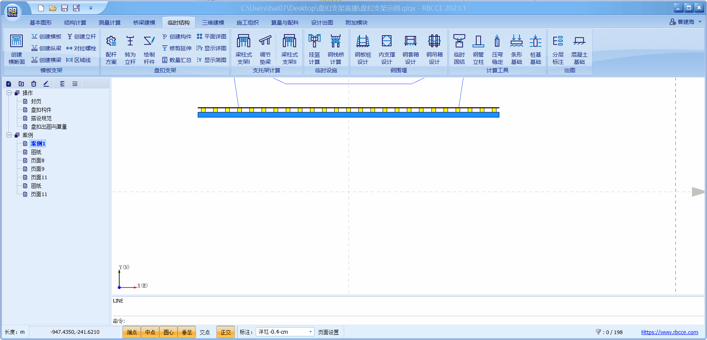The width and height of the screenshot is (707, 340).
Task: Click the 命令 command input line
Action: pos(404,321)
